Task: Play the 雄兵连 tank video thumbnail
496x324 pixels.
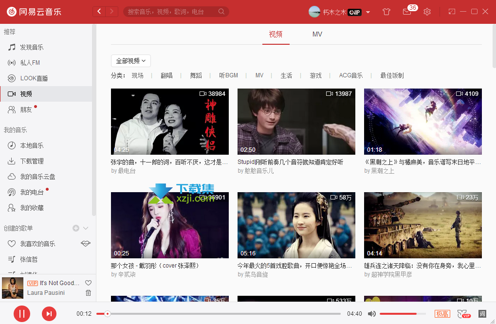Action: tap(423, 225)
